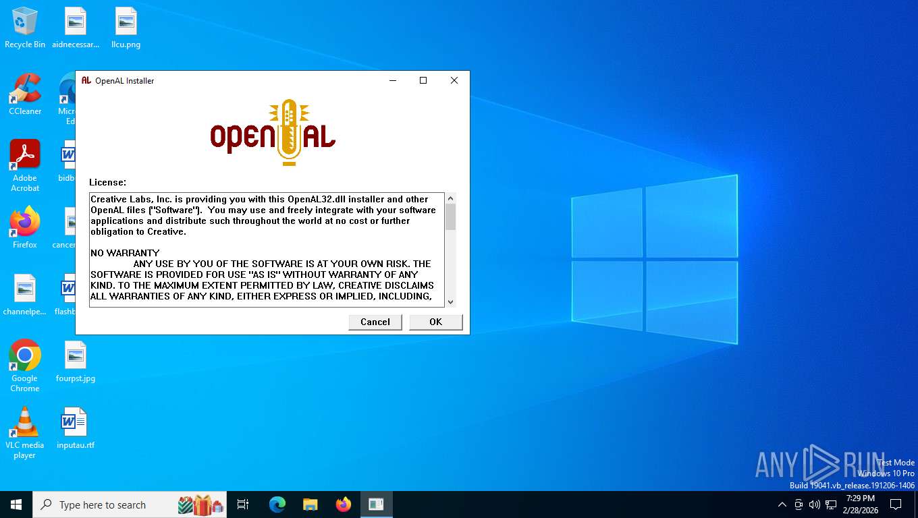Maximize the OpenAL Installer window
The height and width of the screenshot is (518, 918).
423,80
